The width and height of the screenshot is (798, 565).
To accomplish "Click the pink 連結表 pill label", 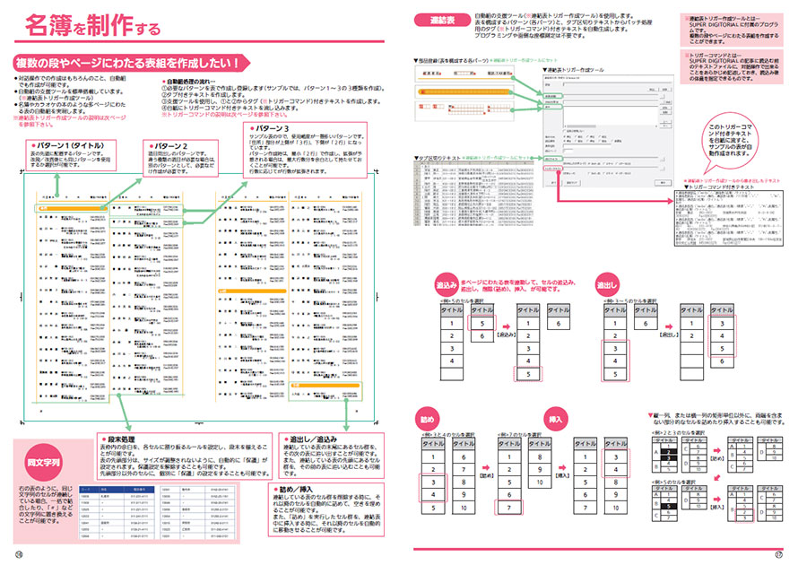I will tap(442, 21).
